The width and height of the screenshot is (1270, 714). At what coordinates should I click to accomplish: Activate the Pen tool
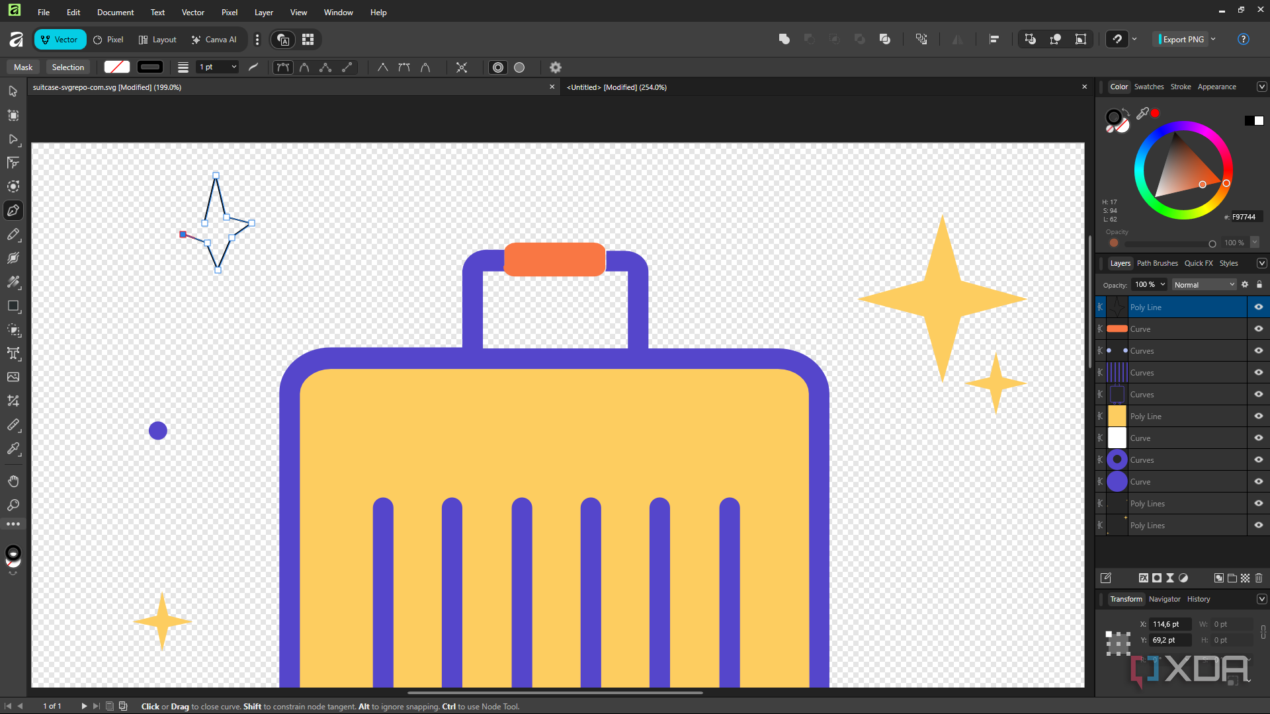click(x=13, y=210)
